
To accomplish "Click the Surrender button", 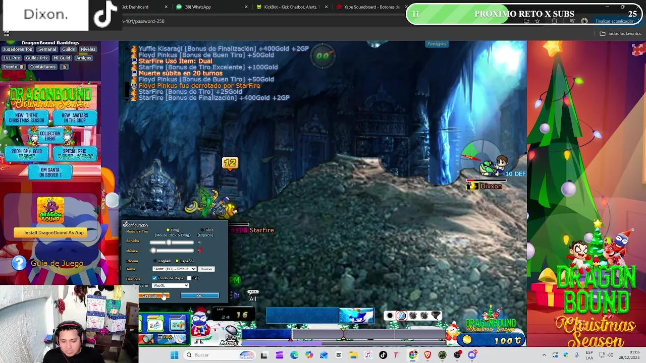I will [154, 296].
